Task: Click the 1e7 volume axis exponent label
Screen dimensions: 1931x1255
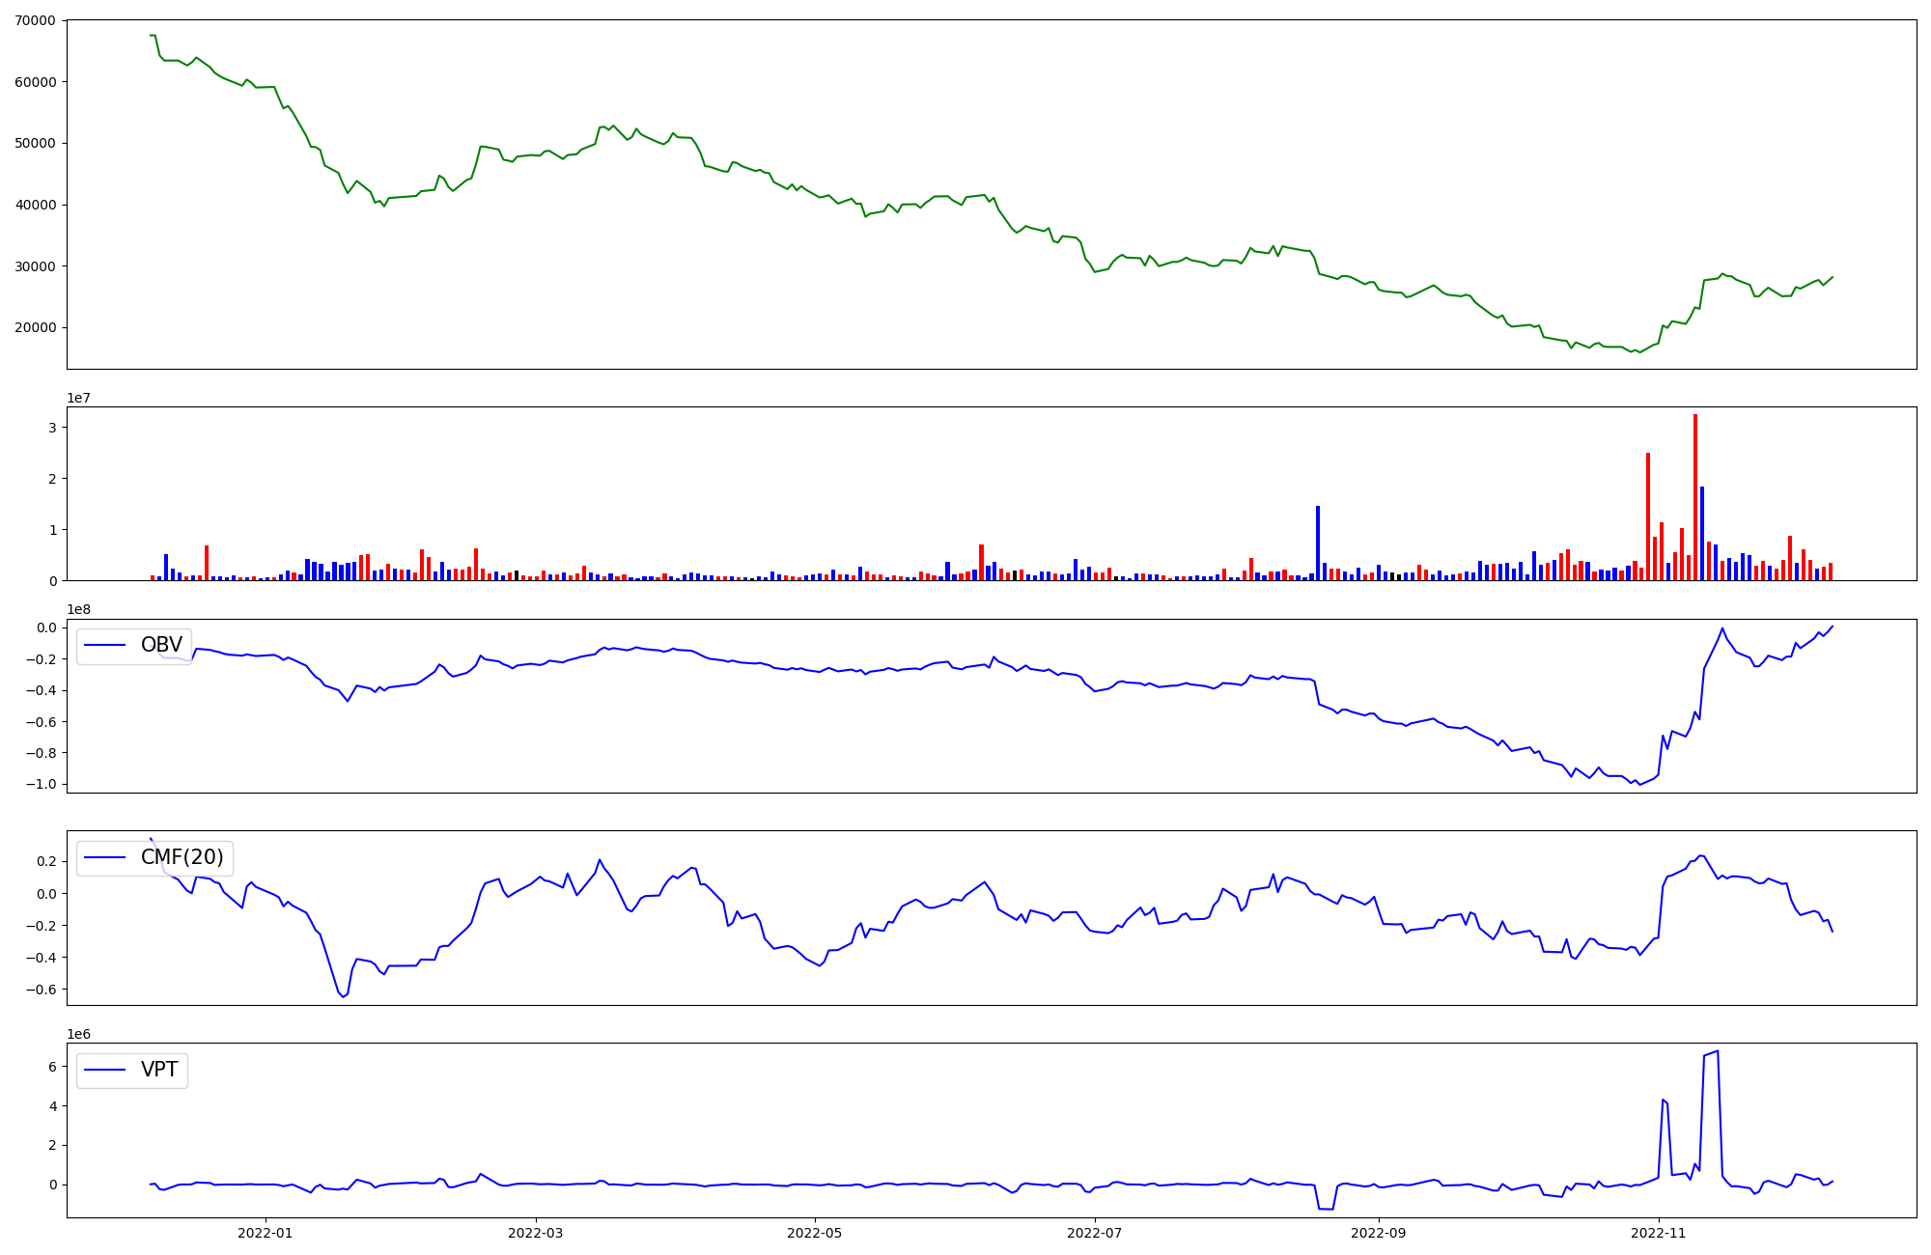Action: click(x=78, y=399)
